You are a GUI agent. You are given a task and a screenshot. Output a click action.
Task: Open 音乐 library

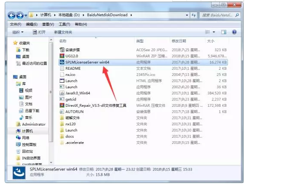click(26, 118)
